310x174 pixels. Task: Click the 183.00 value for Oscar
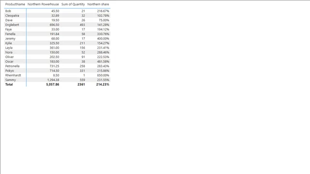click(x=54, y=61)
